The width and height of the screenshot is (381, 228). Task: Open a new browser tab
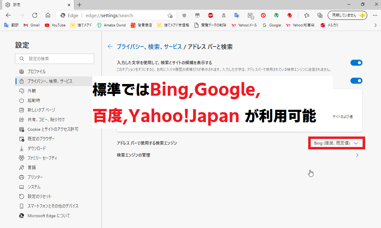coord(79,5)
